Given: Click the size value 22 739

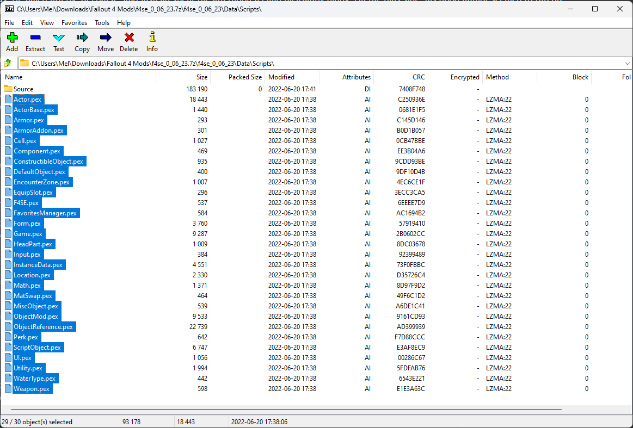Looking at the screenshot, I should point(198,327).
